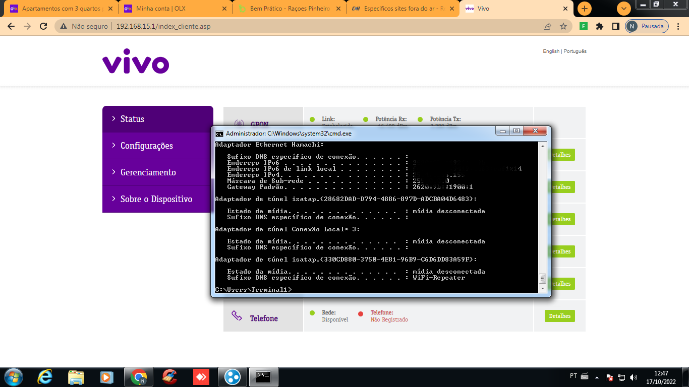Open the green F extension

[x=584, y=26]
